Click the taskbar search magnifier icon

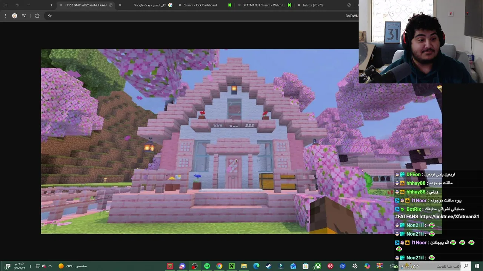466,266
